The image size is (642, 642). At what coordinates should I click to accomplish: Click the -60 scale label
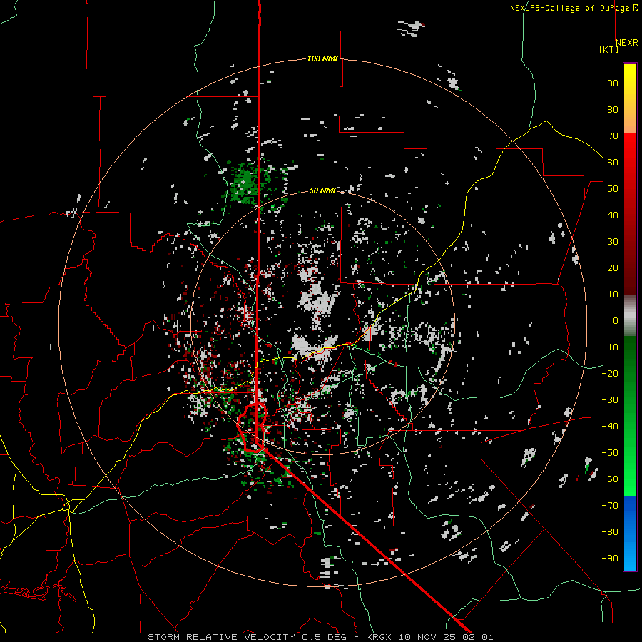(x=610, y=479)
